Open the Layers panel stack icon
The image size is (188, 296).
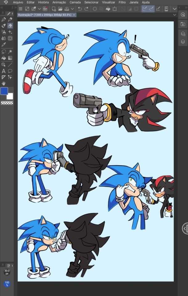tap(183, 42)
